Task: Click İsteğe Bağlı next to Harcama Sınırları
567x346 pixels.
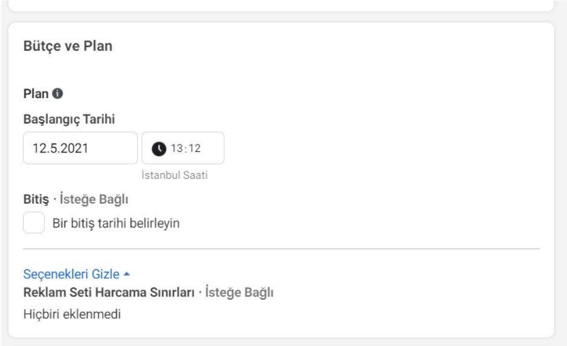Action: pos(239,292)
